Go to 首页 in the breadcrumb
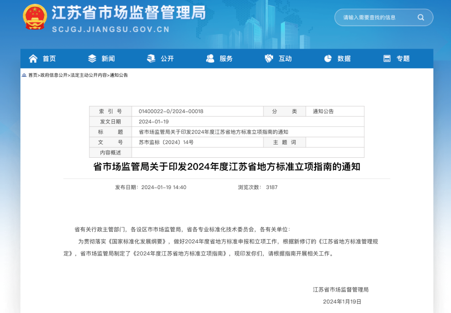451x313 pixels. [33, 75]
